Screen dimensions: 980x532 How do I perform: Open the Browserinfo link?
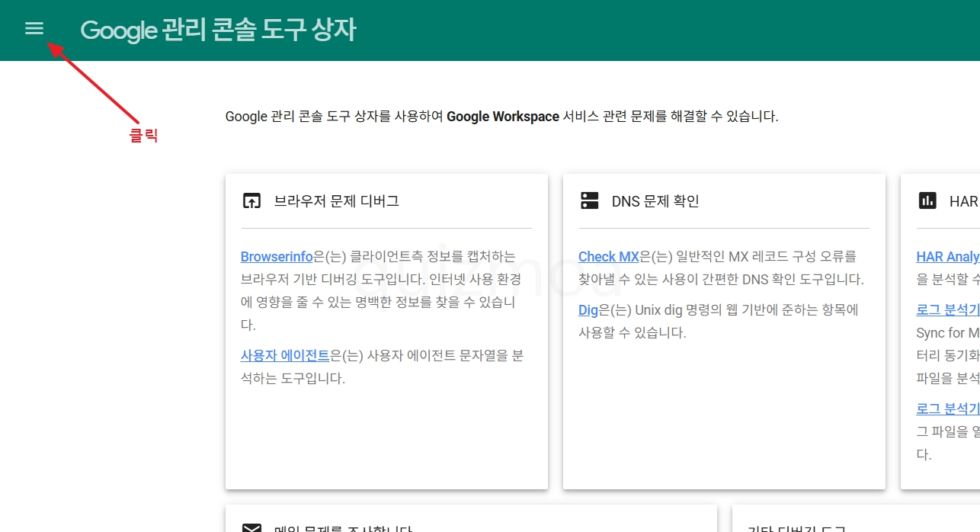(x=277, y=256)
